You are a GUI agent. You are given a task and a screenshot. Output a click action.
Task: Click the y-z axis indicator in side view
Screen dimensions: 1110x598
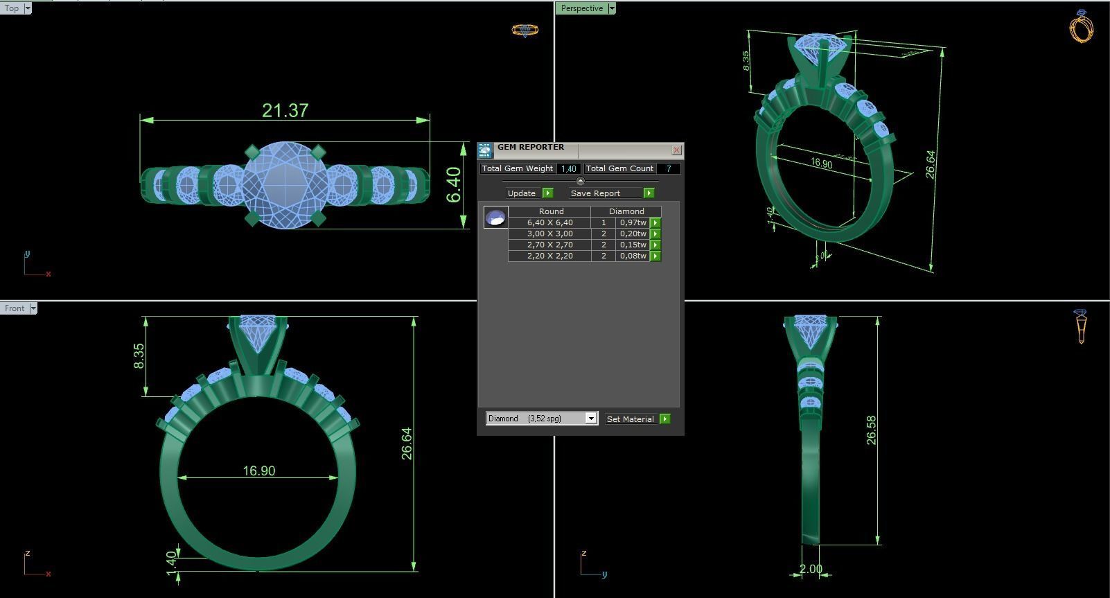click(593, 564)
